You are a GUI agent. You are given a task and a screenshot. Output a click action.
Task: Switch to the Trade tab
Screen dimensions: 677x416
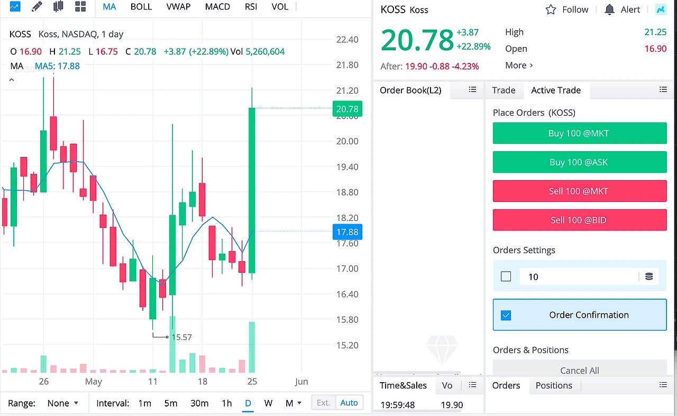(504, 90)
